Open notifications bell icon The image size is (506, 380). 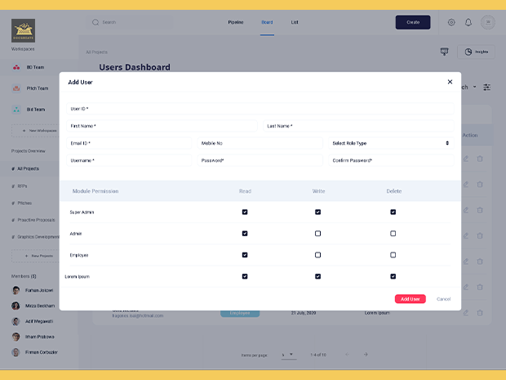click(468, 22)
